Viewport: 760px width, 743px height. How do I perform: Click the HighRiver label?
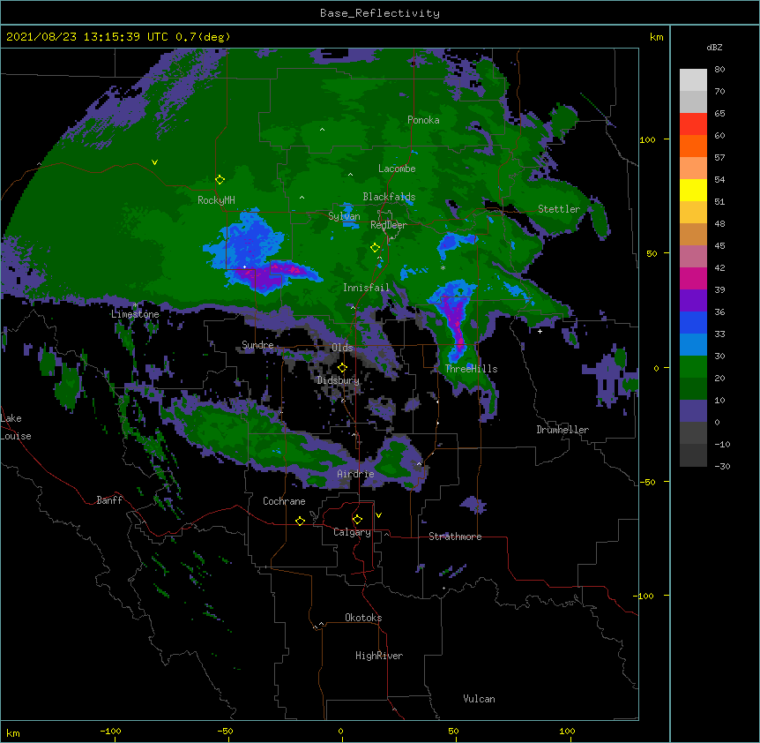[x=379, y=656]
